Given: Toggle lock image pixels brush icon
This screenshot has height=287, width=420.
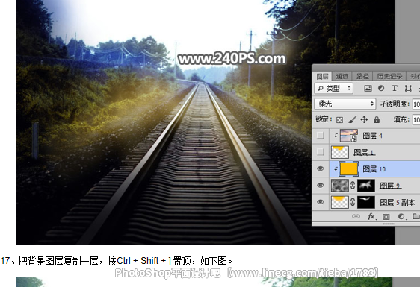Looking at the screenshot, I should pyautogui.click(x=352, y=119).
